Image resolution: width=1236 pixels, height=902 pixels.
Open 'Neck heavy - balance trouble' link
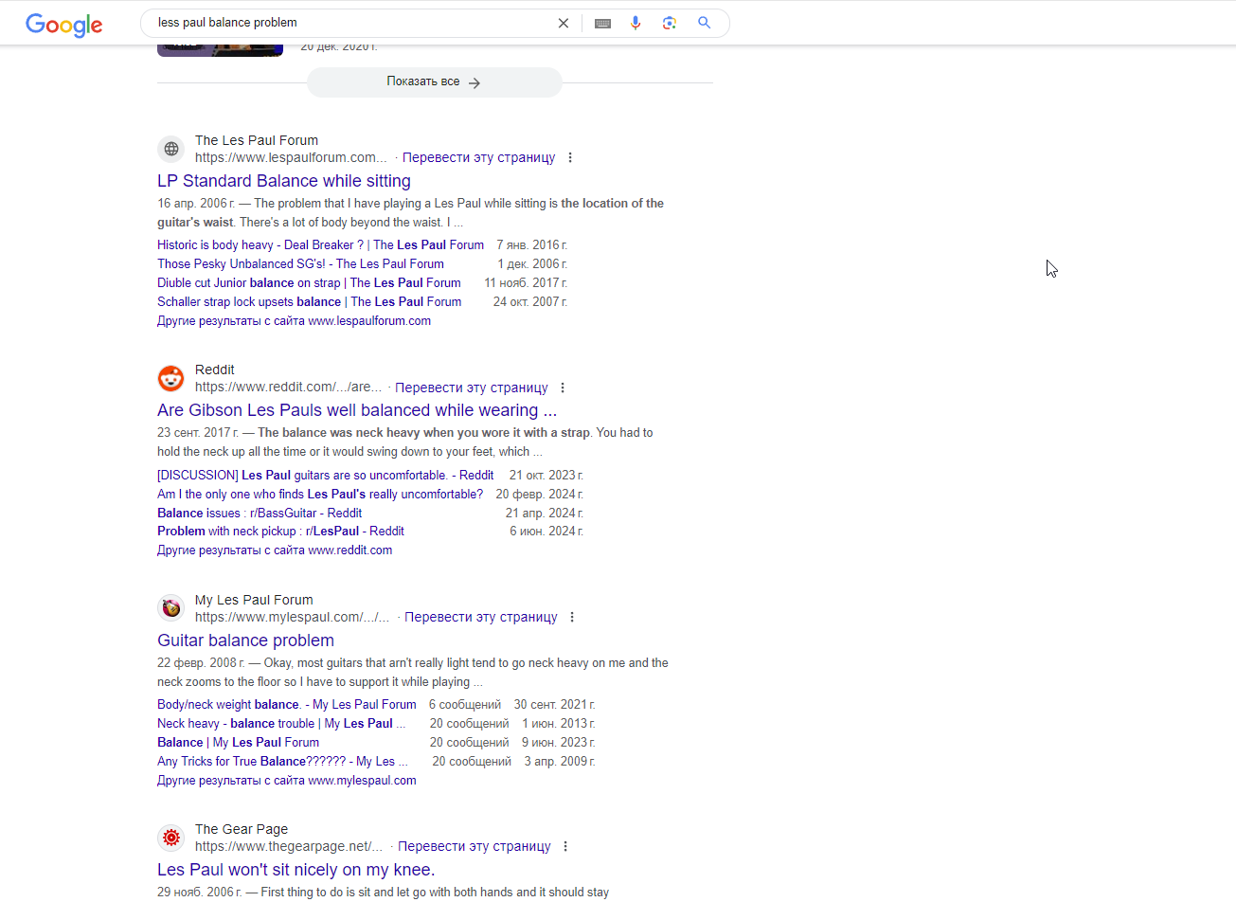coord(281,723)
